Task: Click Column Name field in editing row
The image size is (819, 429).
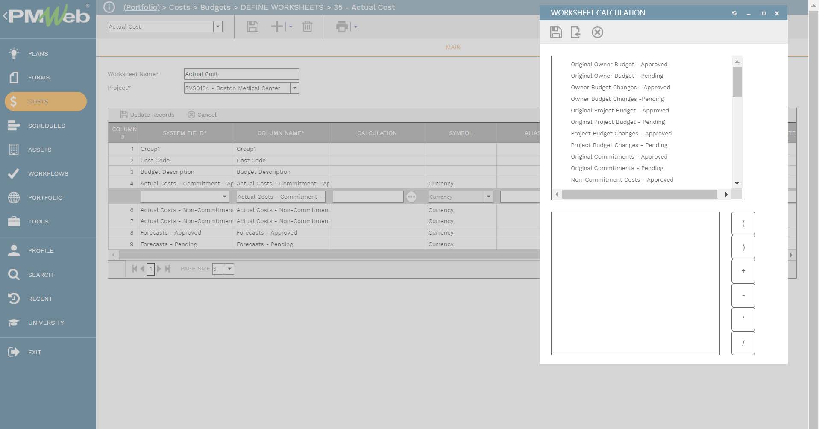Action: pos(281,197)
